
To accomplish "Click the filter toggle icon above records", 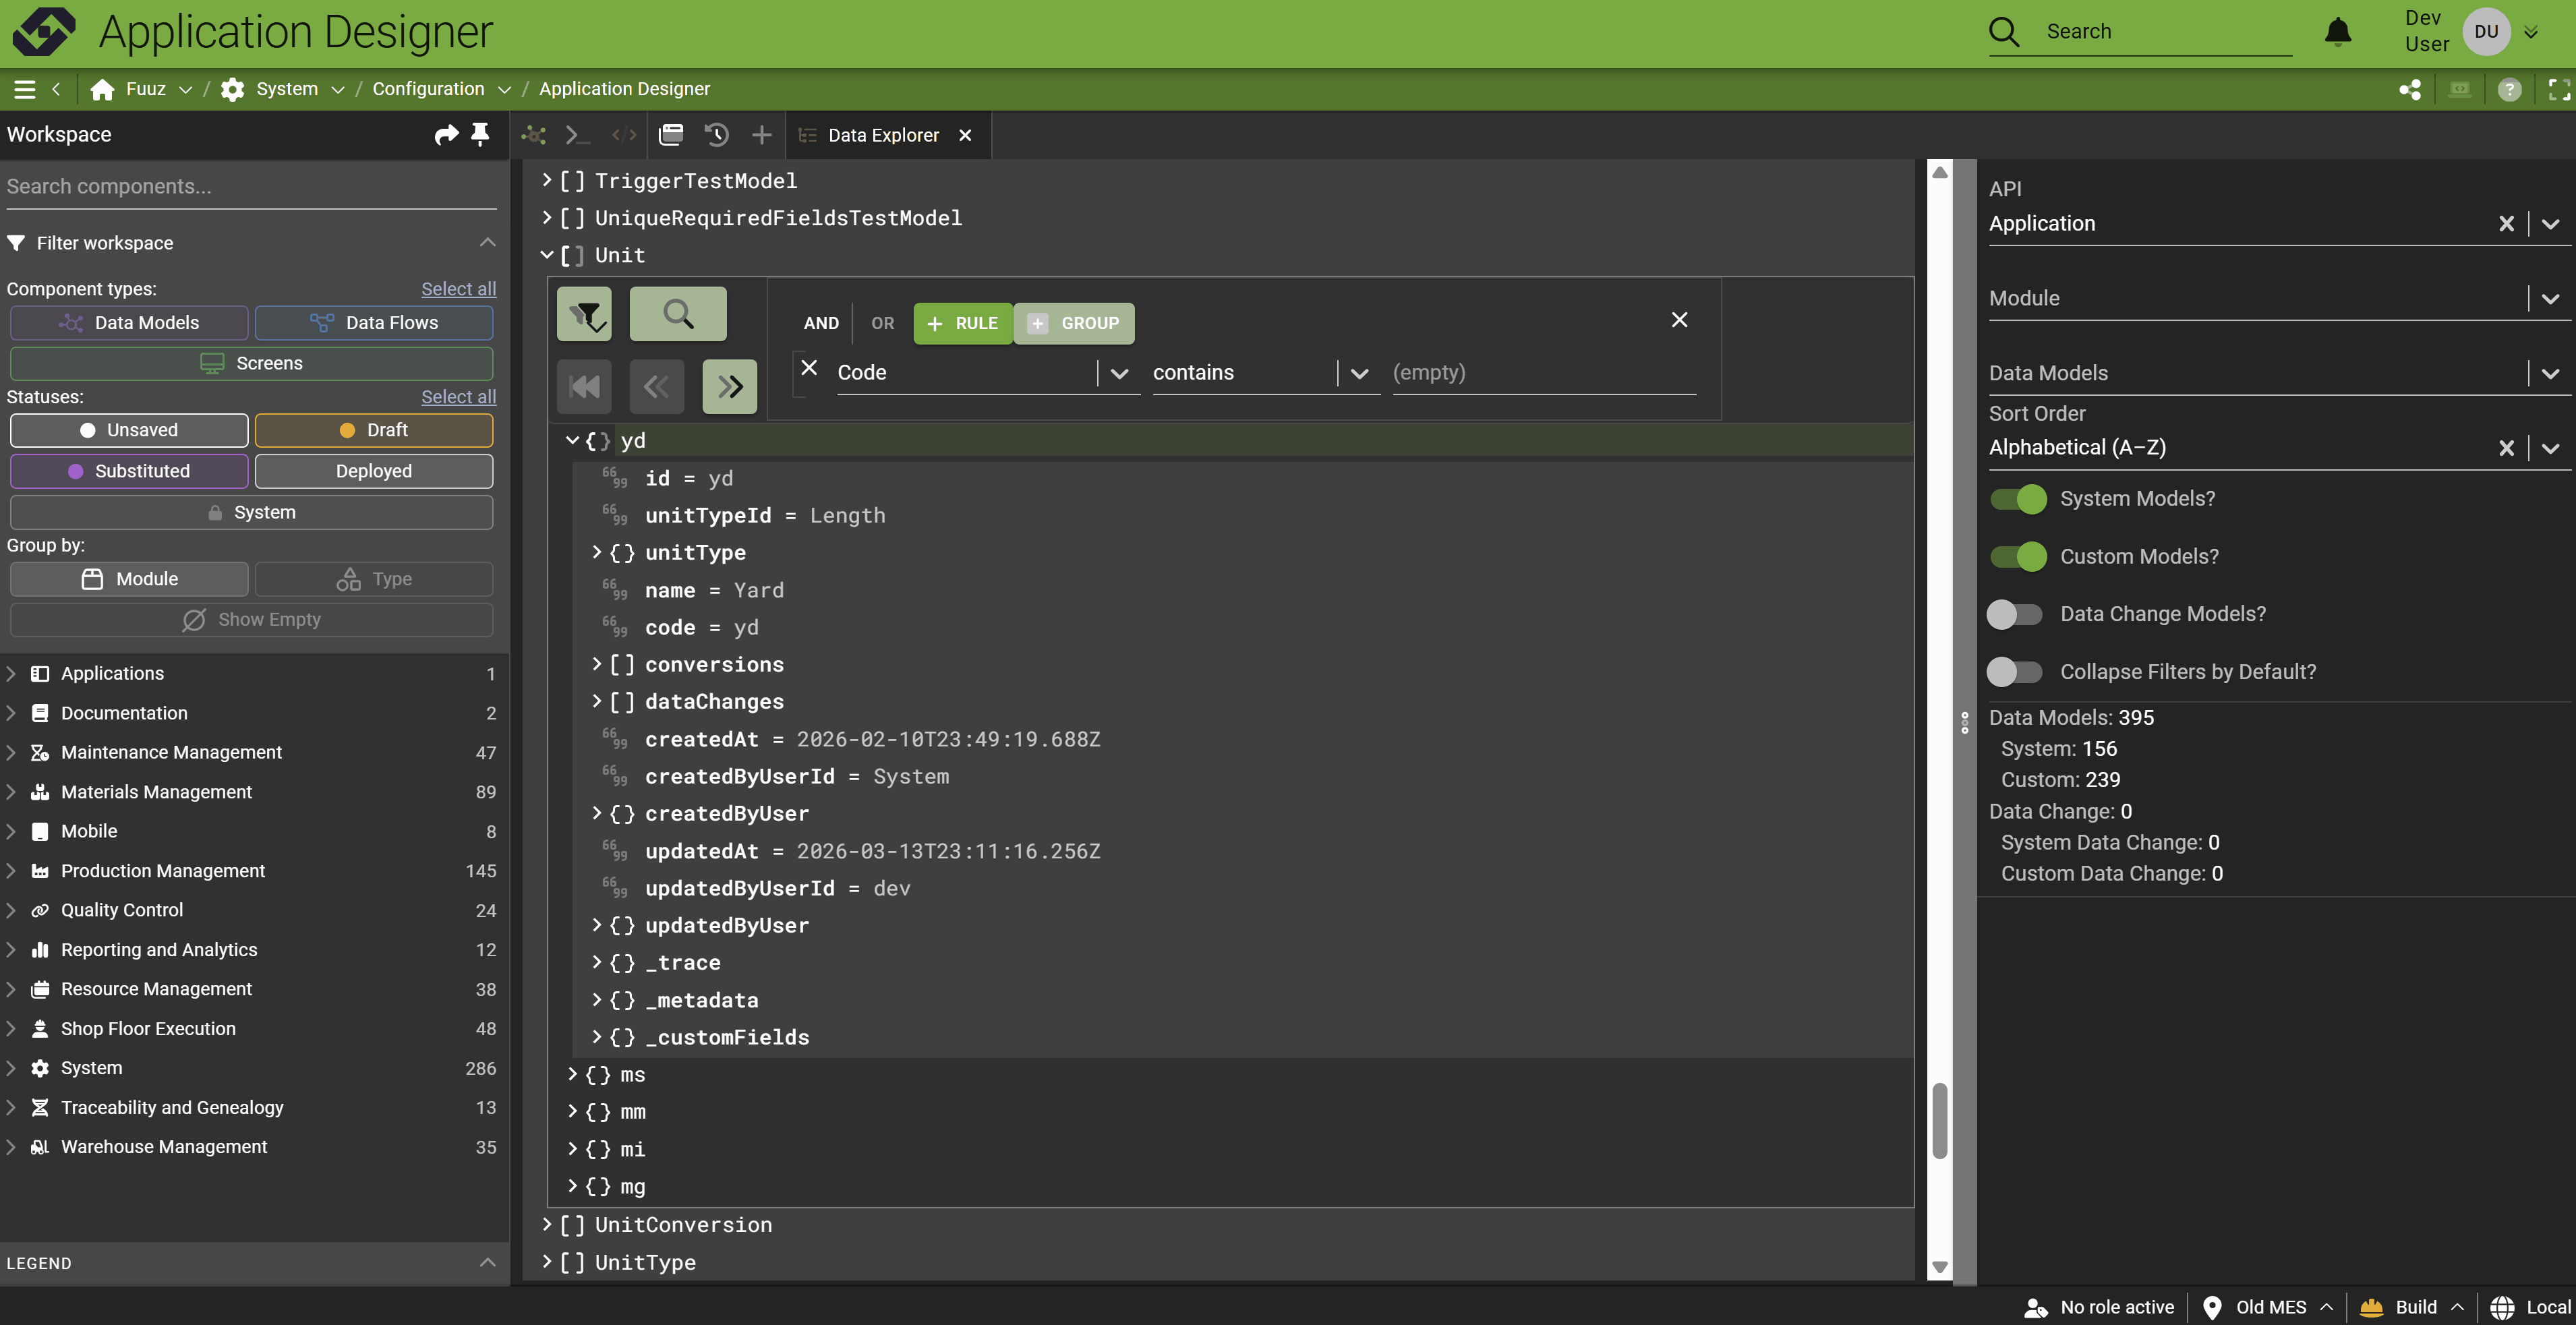I will [585, 315].
